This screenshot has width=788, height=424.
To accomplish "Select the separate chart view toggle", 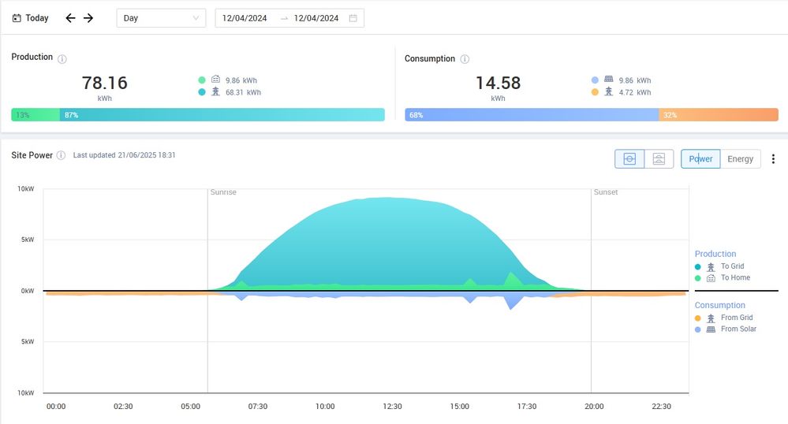I will point(659,159).
